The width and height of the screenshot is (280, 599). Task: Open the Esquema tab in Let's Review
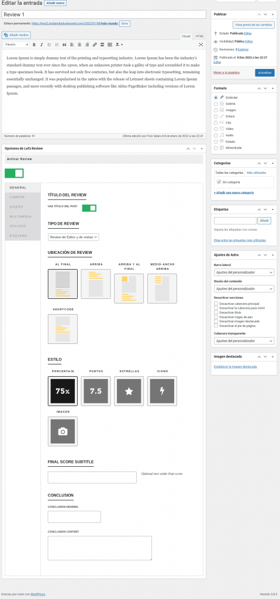click(23, 236)
